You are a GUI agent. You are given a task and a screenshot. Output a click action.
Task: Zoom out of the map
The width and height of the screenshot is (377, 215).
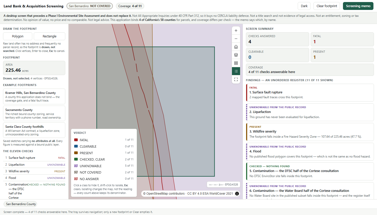click(236, 39)
